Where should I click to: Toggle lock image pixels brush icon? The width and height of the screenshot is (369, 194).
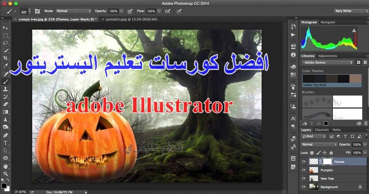tap(318, 153)
